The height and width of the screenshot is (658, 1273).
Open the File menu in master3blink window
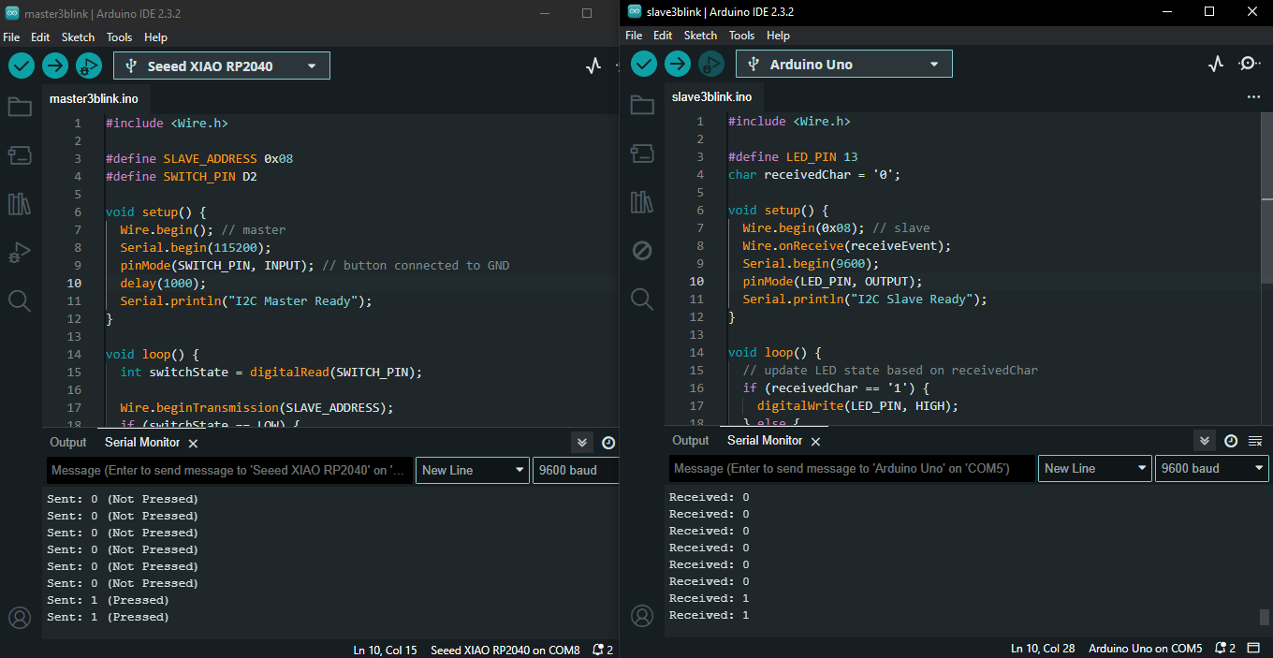[x=11, y=37]
